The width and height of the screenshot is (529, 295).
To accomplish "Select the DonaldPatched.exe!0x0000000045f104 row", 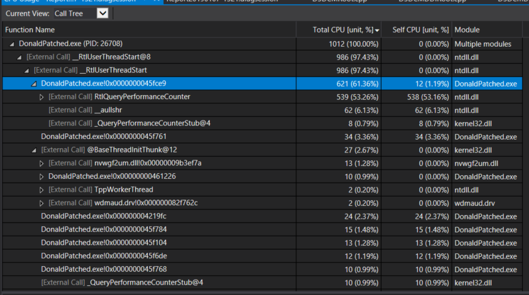I will 262,243.
